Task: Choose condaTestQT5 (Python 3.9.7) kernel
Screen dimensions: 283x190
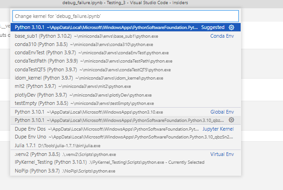Action: point(126,69)
